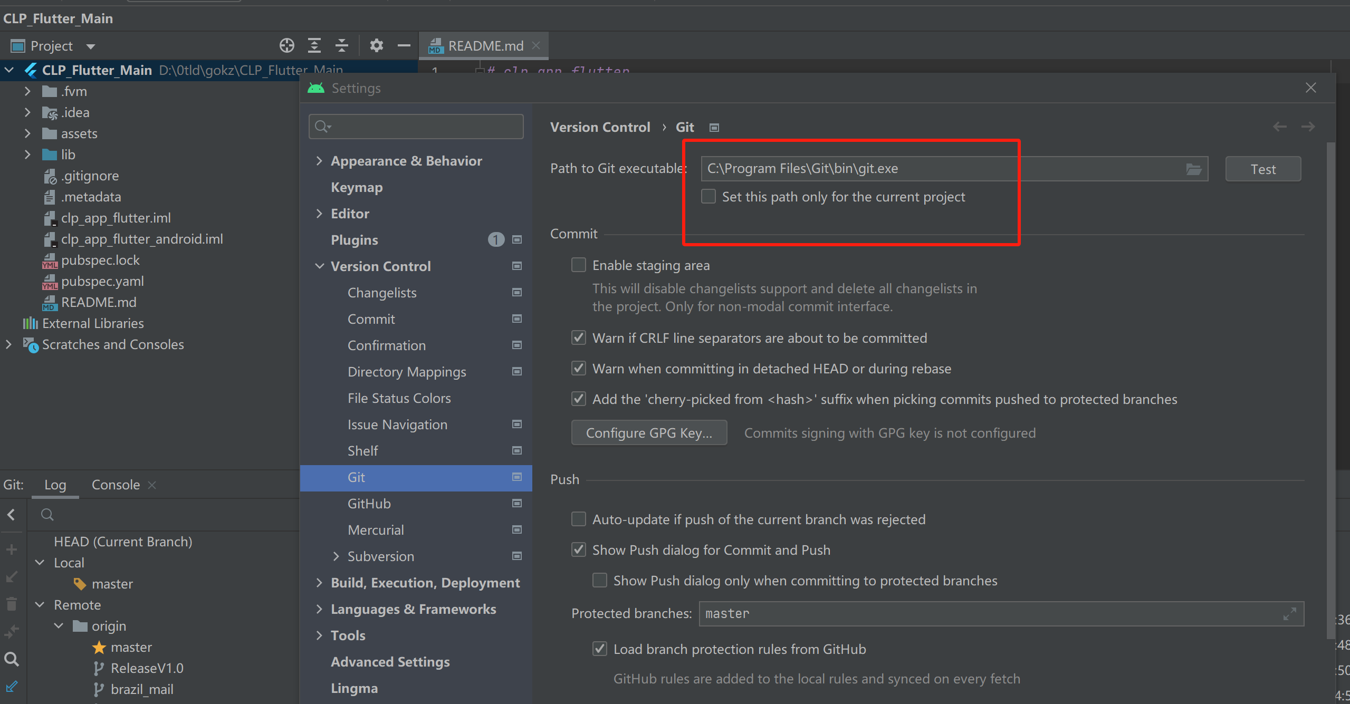Image resolution: width=1350 pixels, height=704 pixels.
Task: Click the browse folder icon in Git path field
Action: coord(1193,169)
